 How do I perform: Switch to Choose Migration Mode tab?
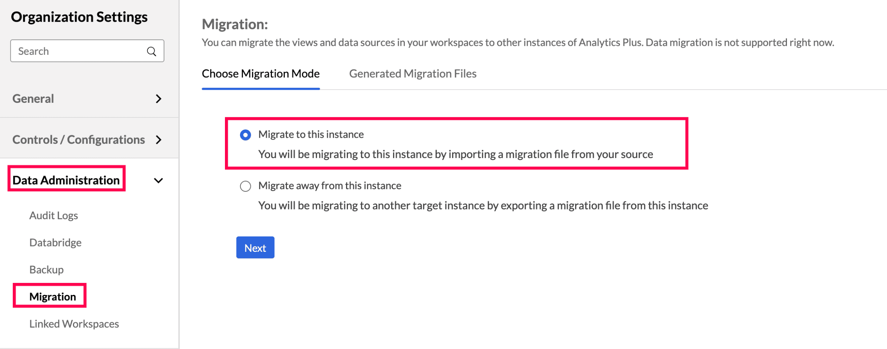(x=261, y=74)
